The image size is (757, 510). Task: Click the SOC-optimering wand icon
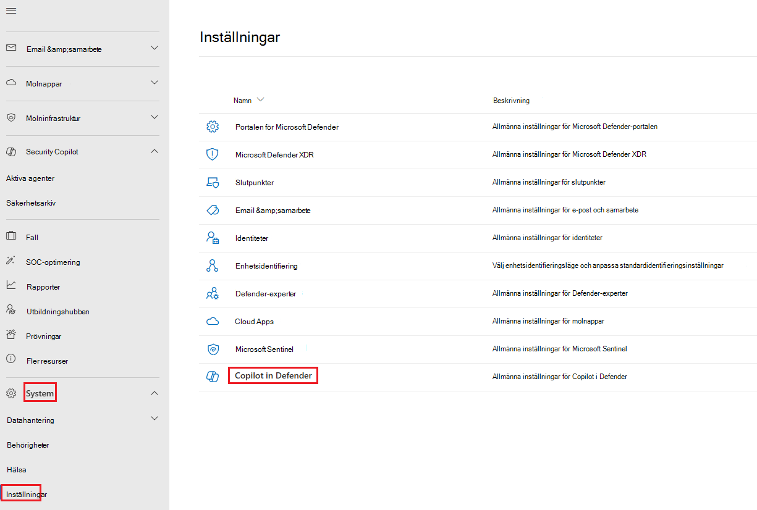pyautogui.click(x=11, y=261)
